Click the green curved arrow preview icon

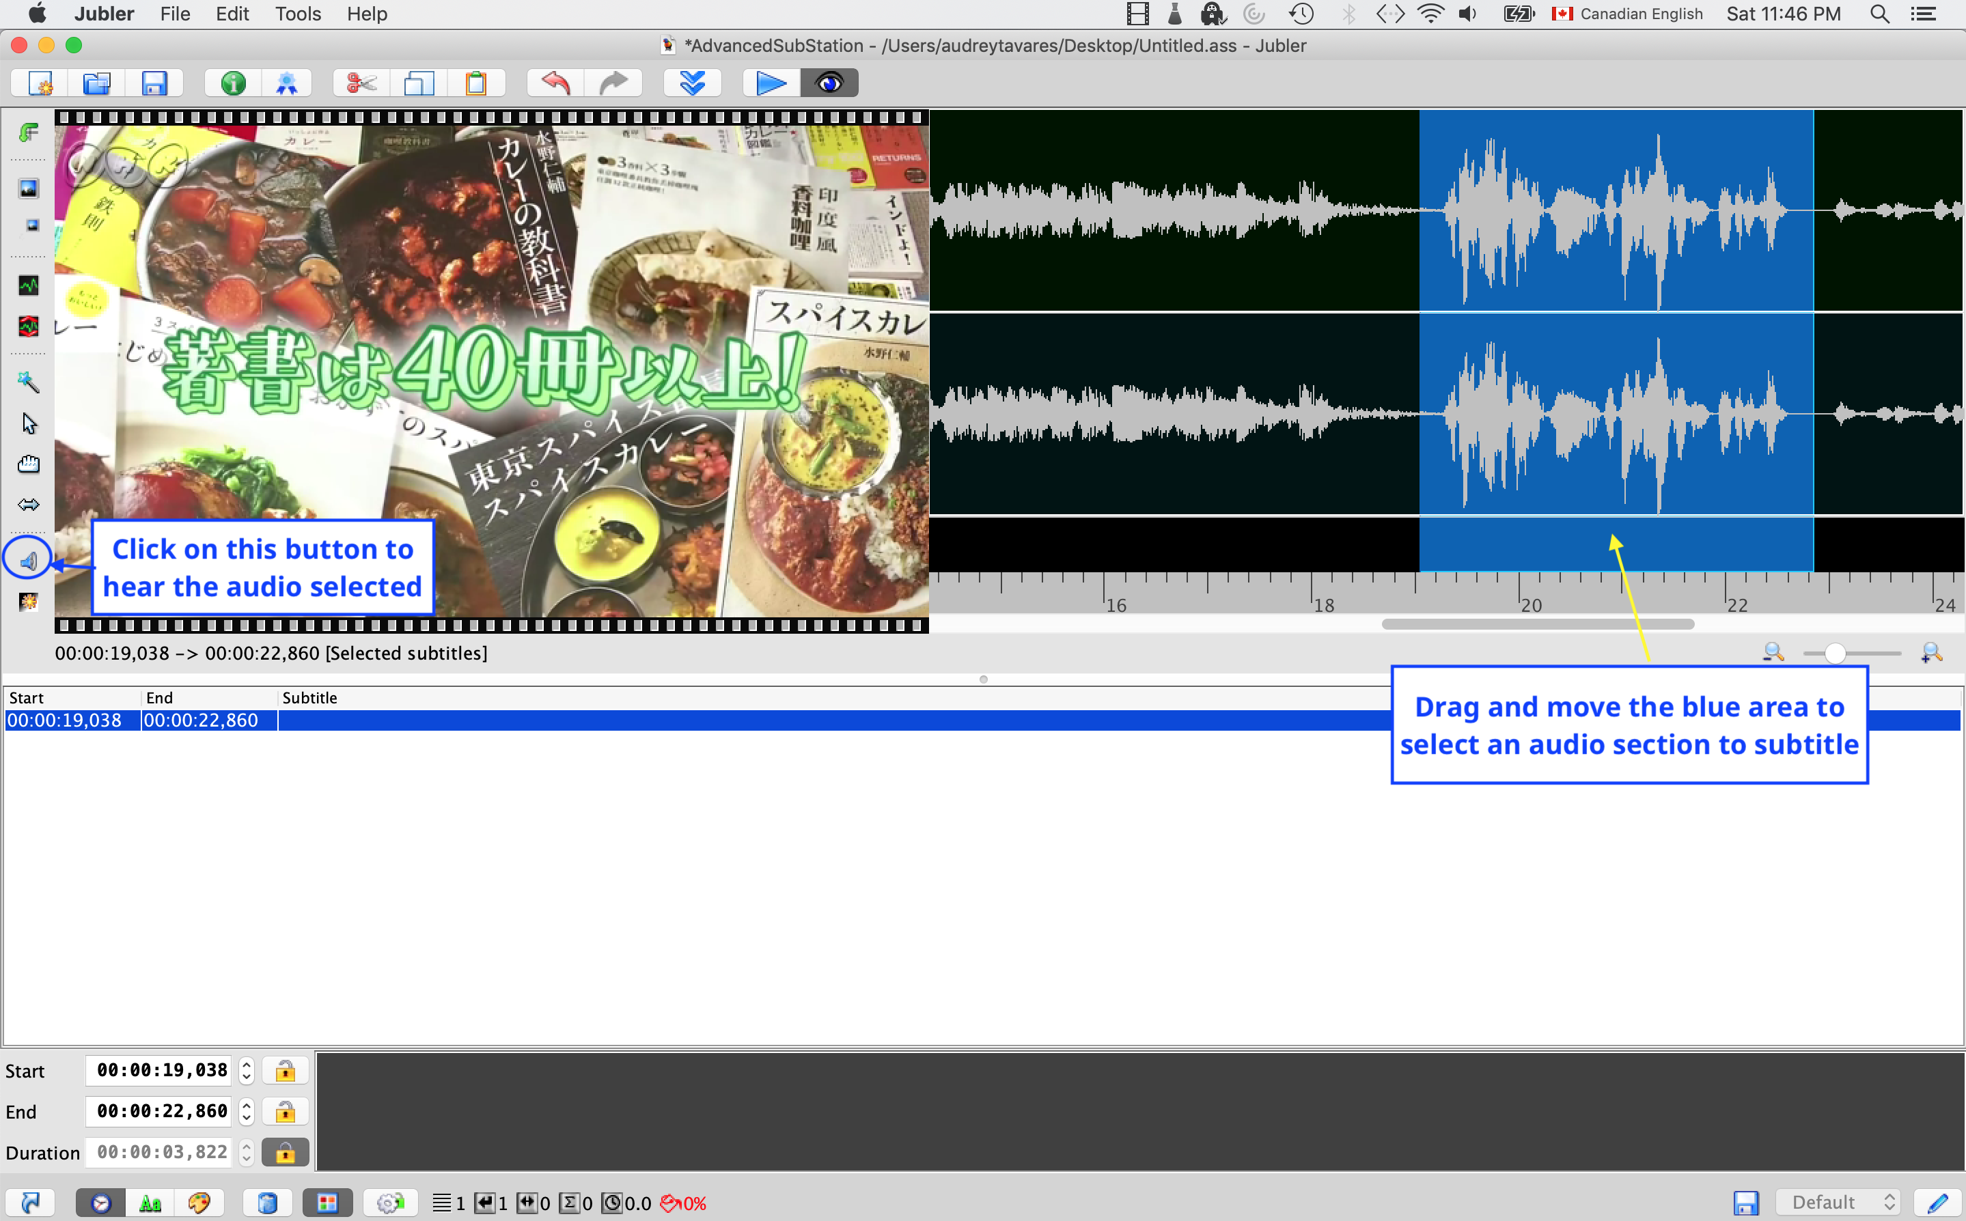click(28, 132)
